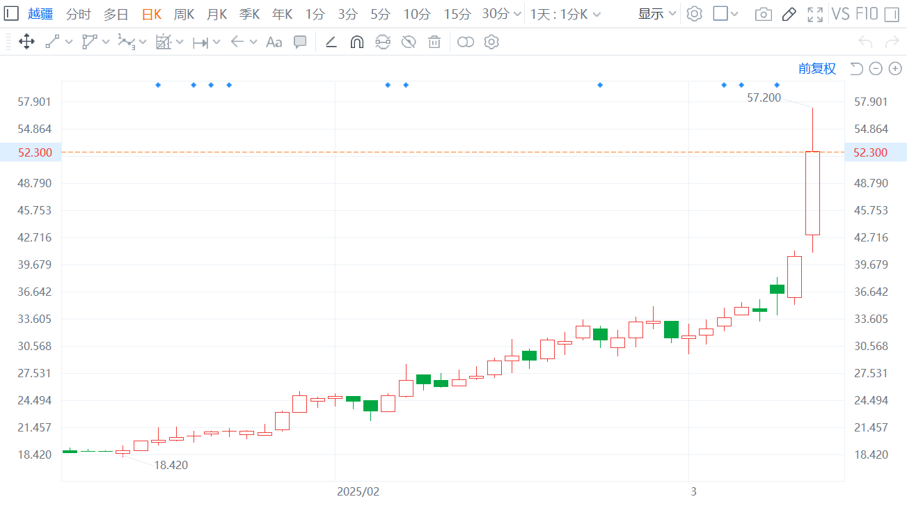Screen dimensions: 907x506
Task: Select the ruler/measurement chart tool
Action: click(164, 42)
